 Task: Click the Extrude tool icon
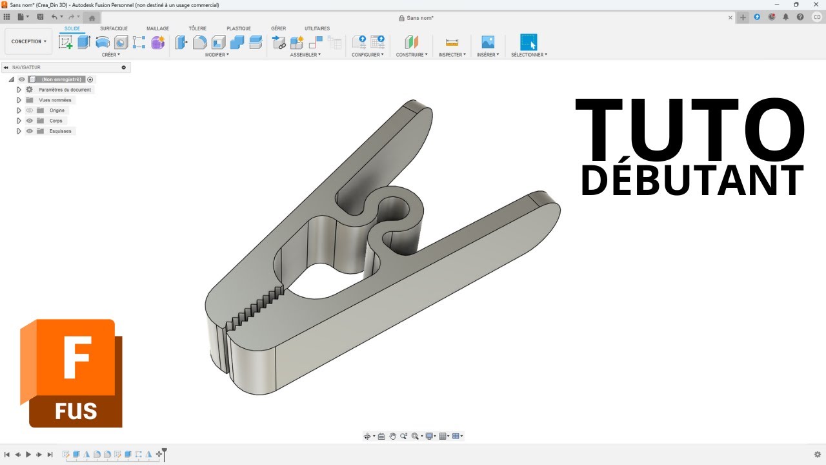coord(84,43)
